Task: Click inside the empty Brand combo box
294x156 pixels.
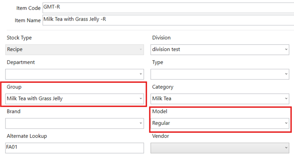Action: pyautogui.click(x=71, y=123)
